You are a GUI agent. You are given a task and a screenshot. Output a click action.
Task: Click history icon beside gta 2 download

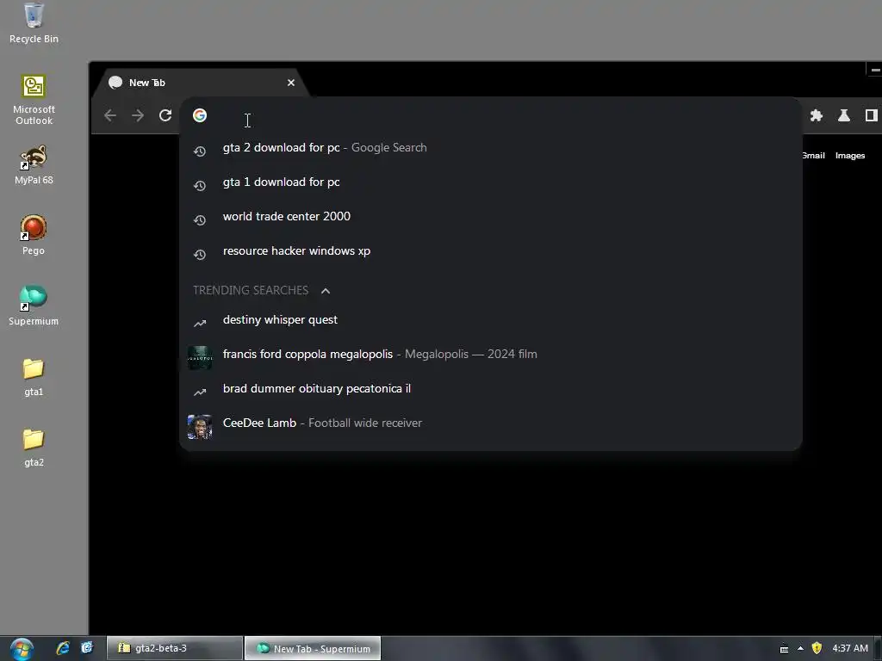200,151
